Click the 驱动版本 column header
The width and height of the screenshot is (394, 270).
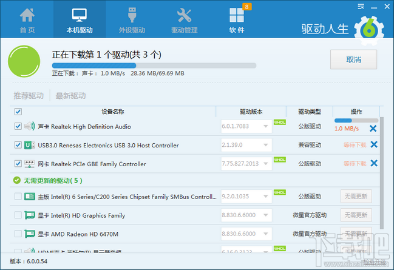(251, 112)
